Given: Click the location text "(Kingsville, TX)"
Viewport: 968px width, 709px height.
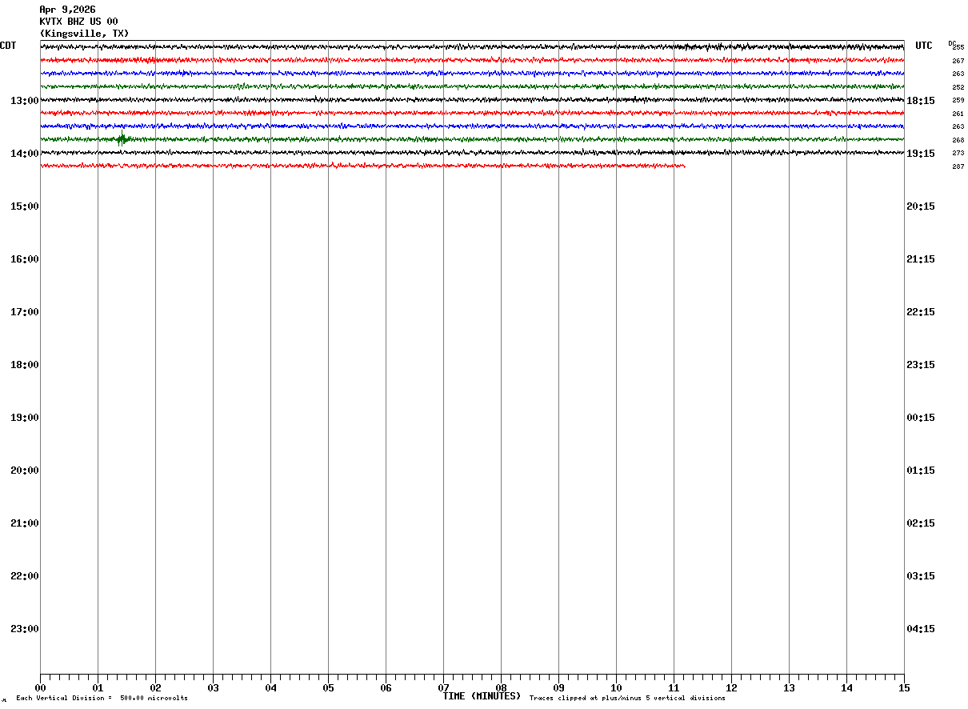Looking at the screenshot, I should pos(84,34).
